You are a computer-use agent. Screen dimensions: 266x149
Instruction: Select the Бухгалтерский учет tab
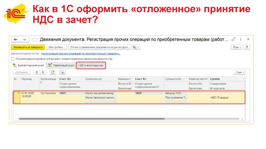pos(29,65)
